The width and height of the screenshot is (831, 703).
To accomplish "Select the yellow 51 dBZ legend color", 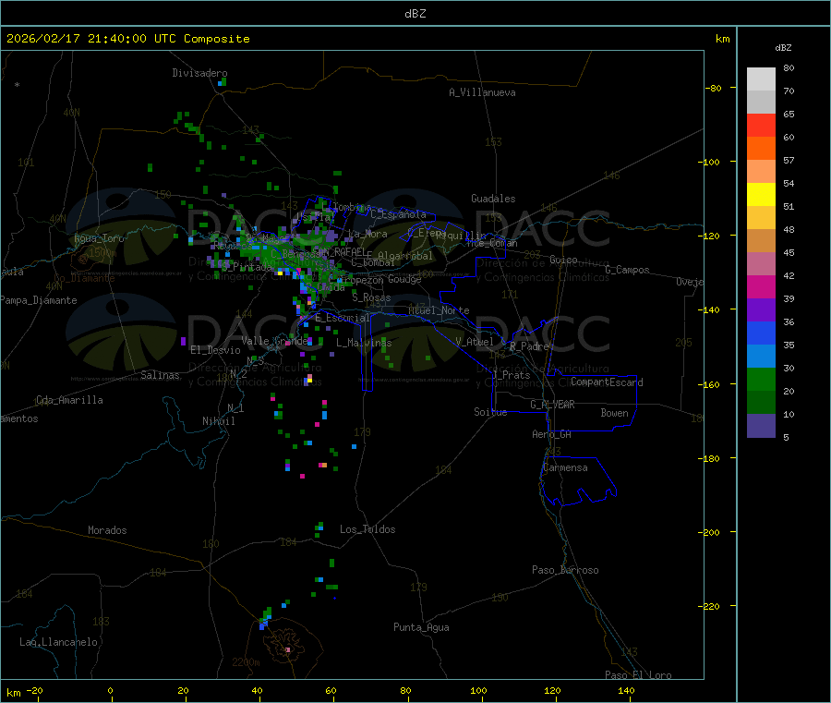I will 761,195.
